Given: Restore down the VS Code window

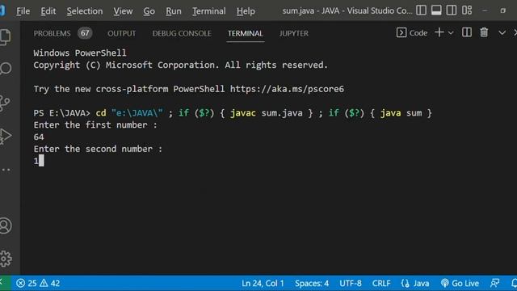Looking at the screenshot, I should click(x=502, y=11).
